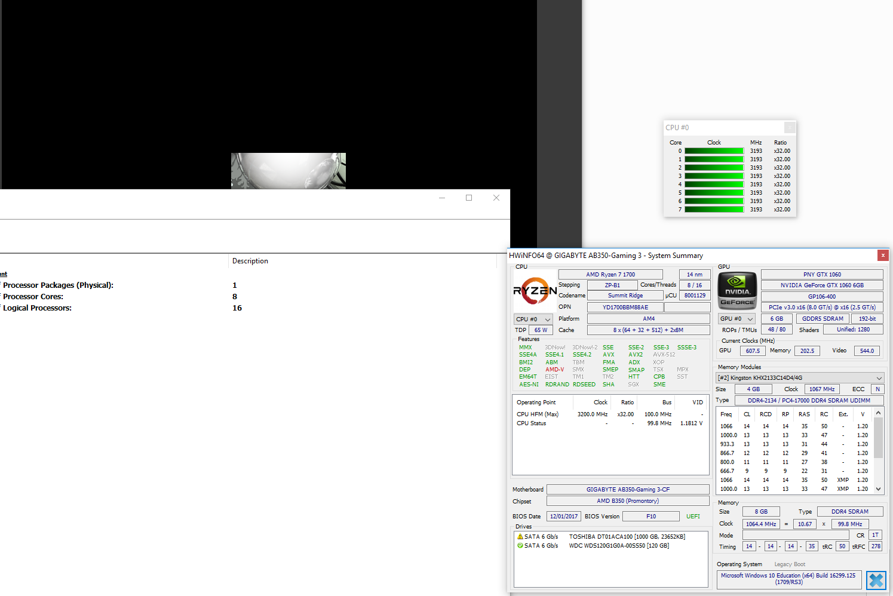Screen dimensions: 893x596
Task: Click the PNY GTX 1060 field
Action: [x=822, y=275]
